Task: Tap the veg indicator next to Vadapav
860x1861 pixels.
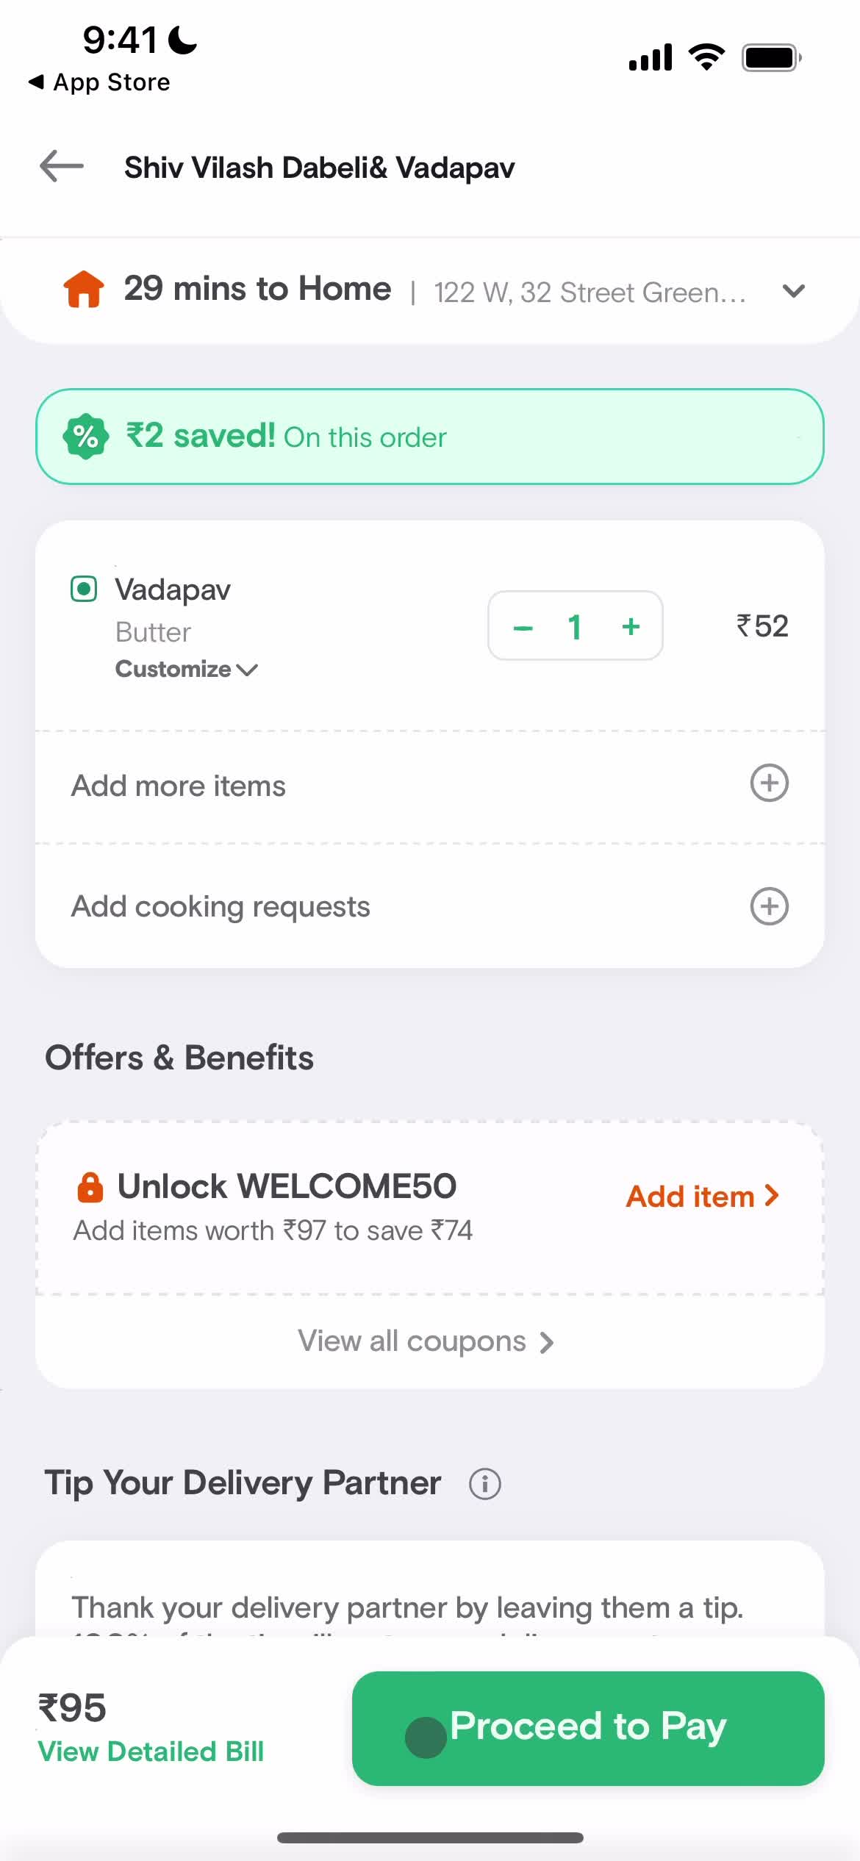Action: point(84,589)
